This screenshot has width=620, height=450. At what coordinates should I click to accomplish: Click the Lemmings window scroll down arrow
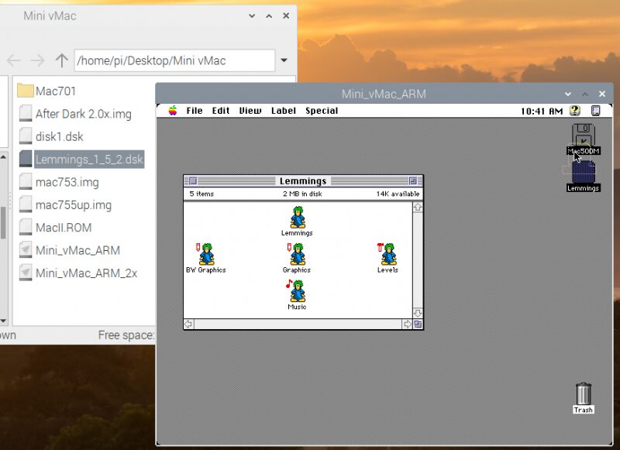pos(418,314)
